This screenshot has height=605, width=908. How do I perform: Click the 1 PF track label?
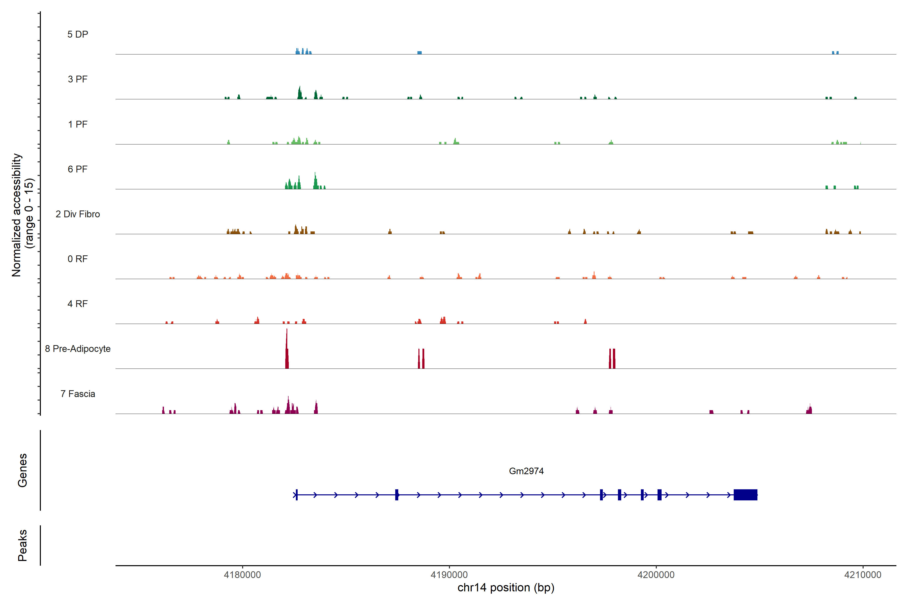pos(78,124)
